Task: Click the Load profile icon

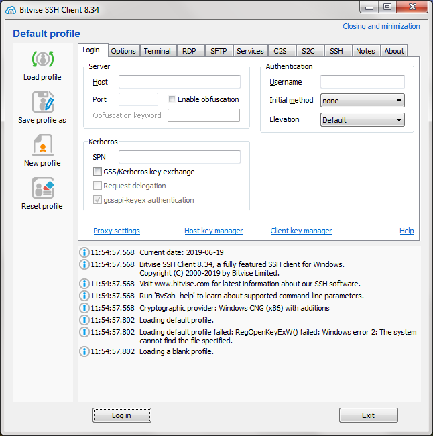Action: (x=42, y=59)
